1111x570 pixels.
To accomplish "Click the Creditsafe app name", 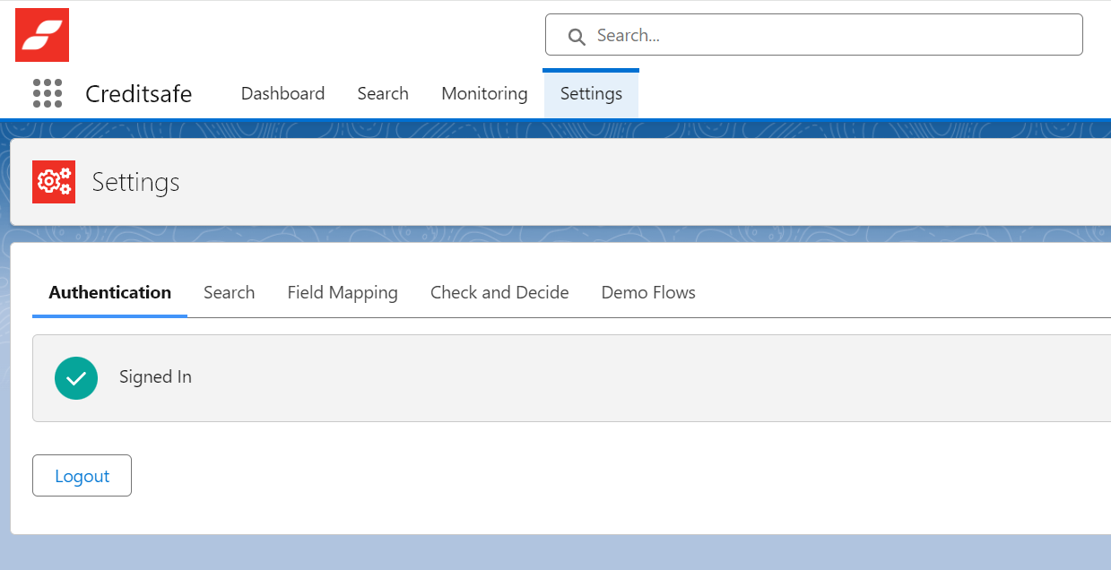I will [x=138, y=93].
